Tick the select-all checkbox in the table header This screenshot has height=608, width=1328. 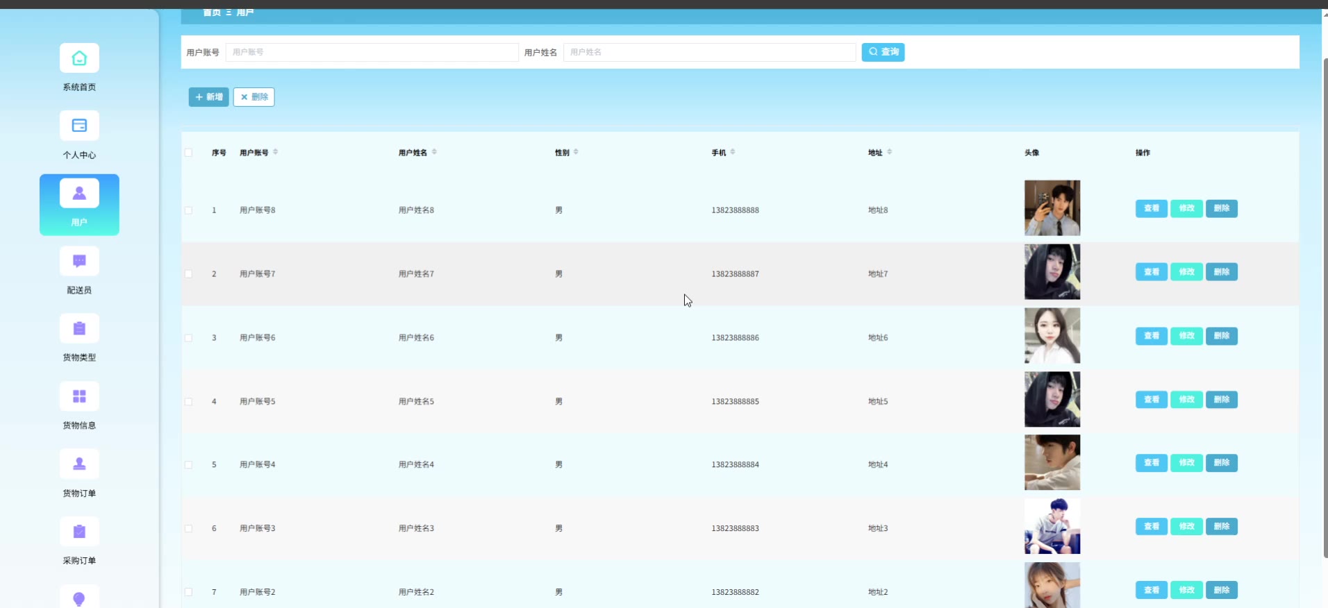pos(188,153)
